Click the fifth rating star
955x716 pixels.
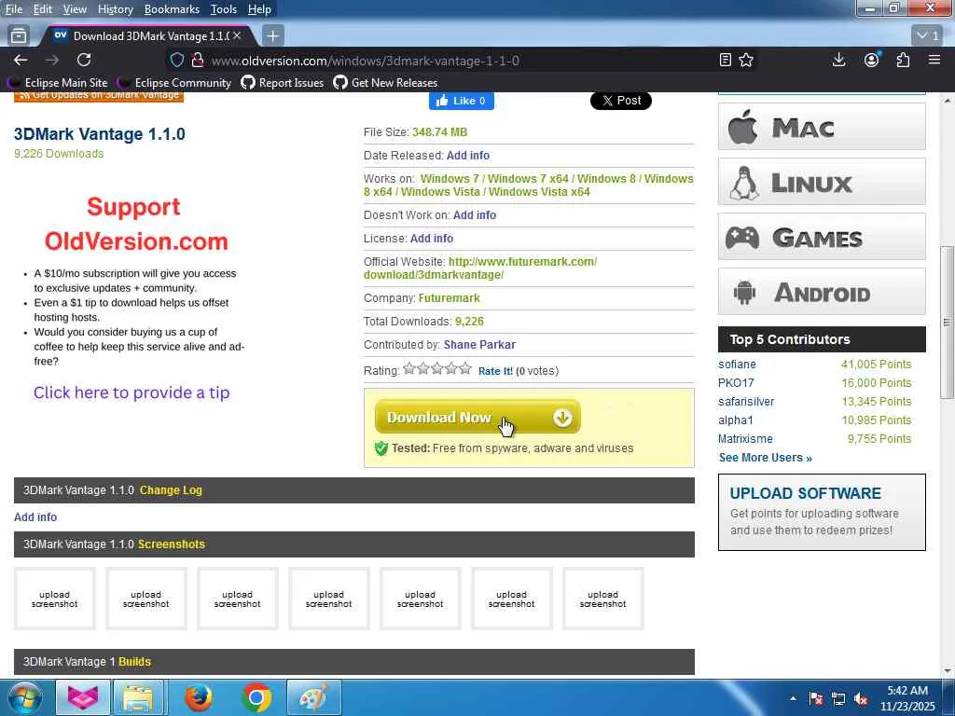[x=465, y=368]
